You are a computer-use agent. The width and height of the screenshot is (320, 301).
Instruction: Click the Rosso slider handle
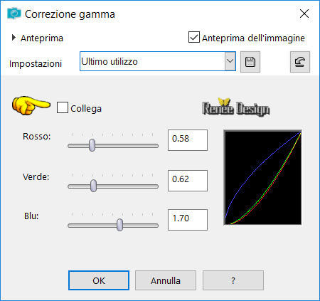pos(92,145)
